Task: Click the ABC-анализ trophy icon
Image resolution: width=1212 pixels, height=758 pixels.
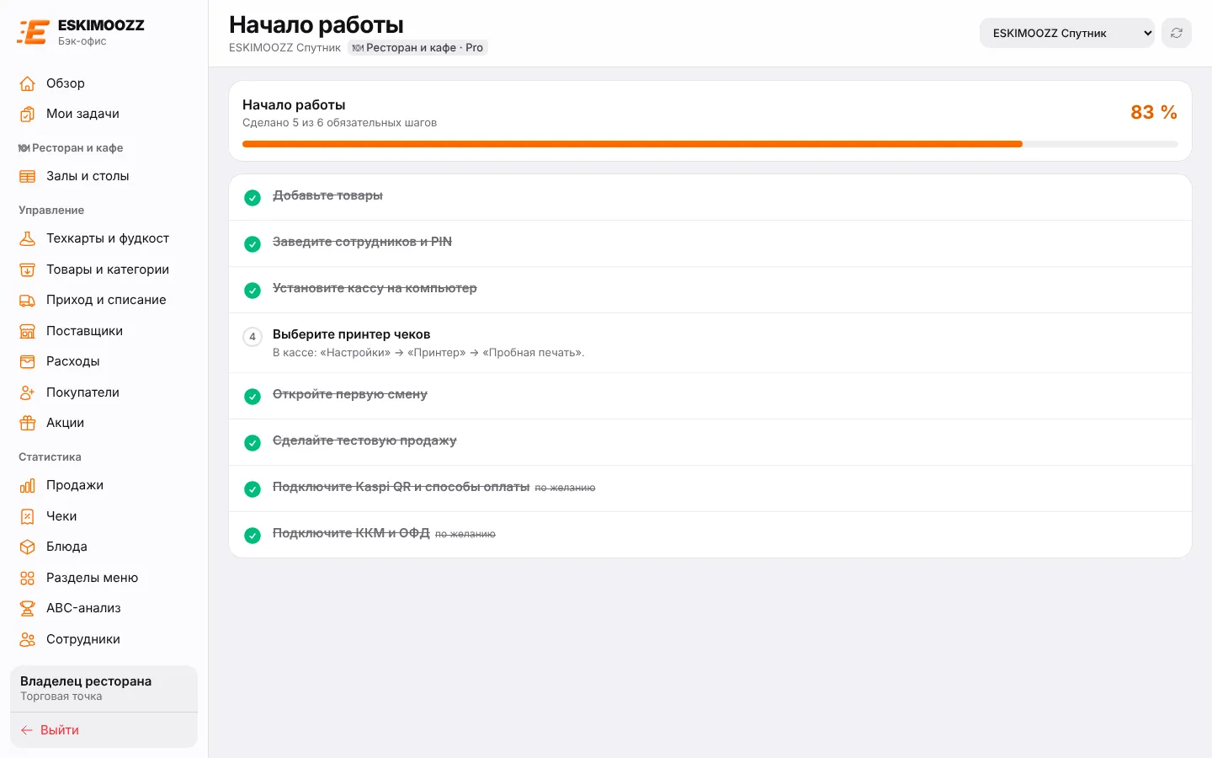Action: (28, 608)
